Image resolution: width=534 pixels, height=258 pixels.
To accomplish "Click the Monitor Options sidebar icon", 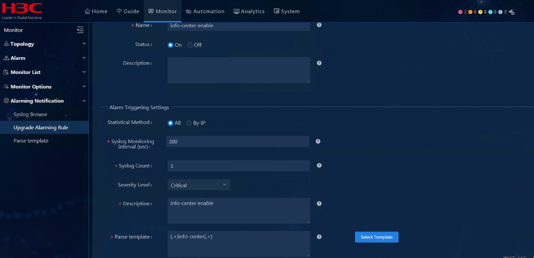I will (x=6, y=87).
